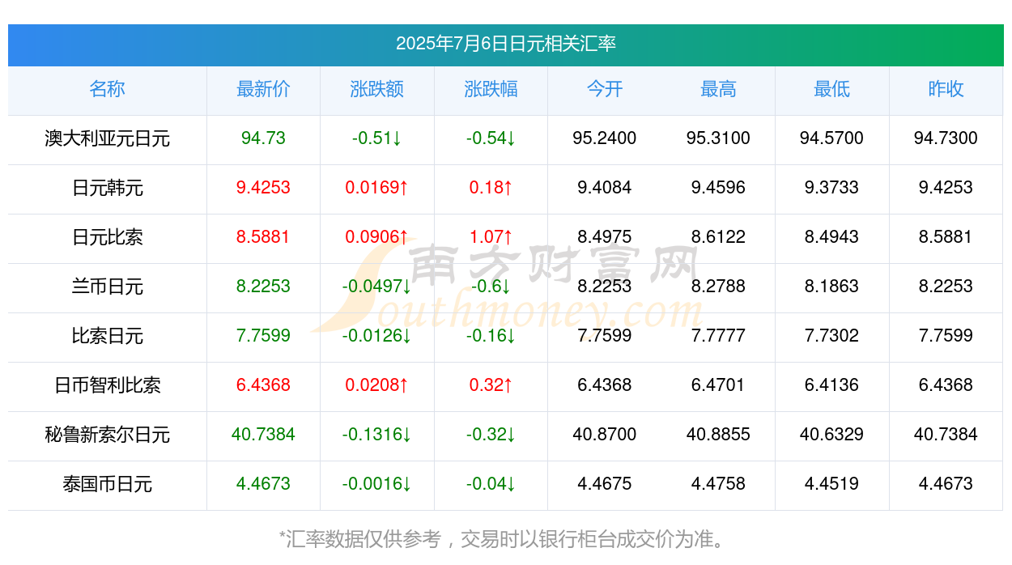
Task: Click latest price 6.4368 in red
Action: coord(263,385)
